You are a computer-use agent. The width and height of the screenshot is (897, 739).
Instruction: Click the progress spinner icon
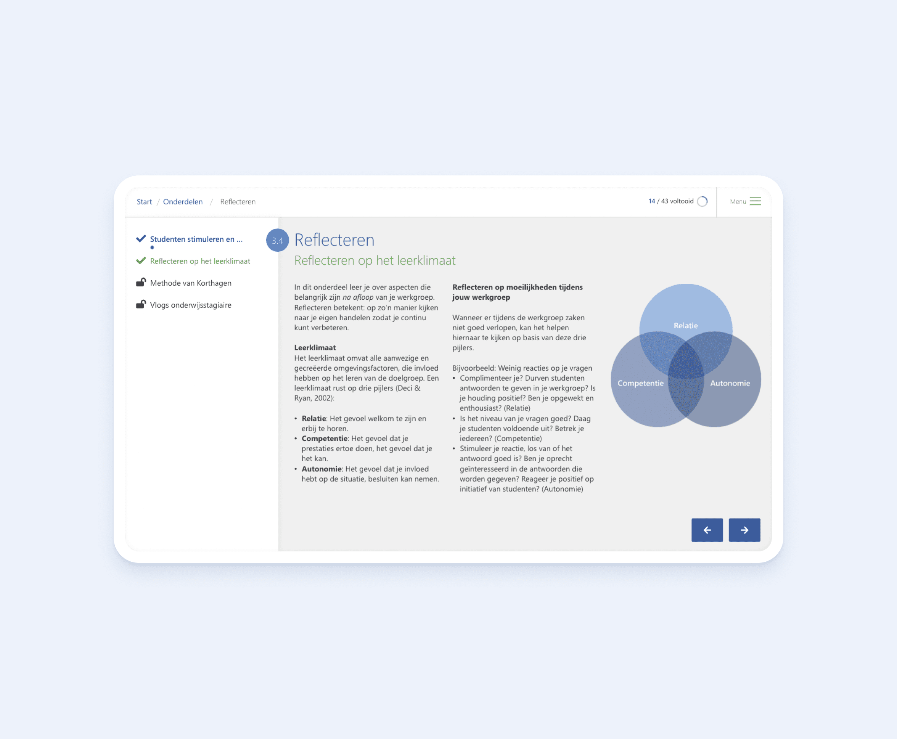pyautogui.click(x=706, y=201)
